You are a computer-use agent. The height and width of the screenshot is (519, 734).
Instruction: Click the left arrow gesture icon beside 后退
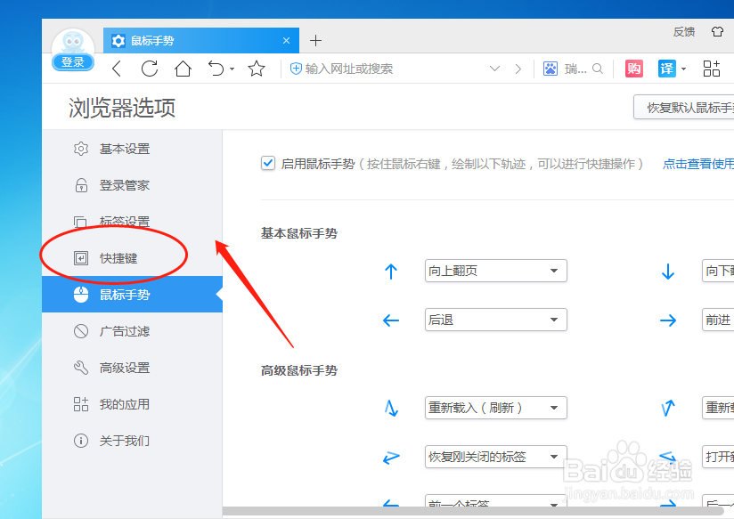(391, 320)
